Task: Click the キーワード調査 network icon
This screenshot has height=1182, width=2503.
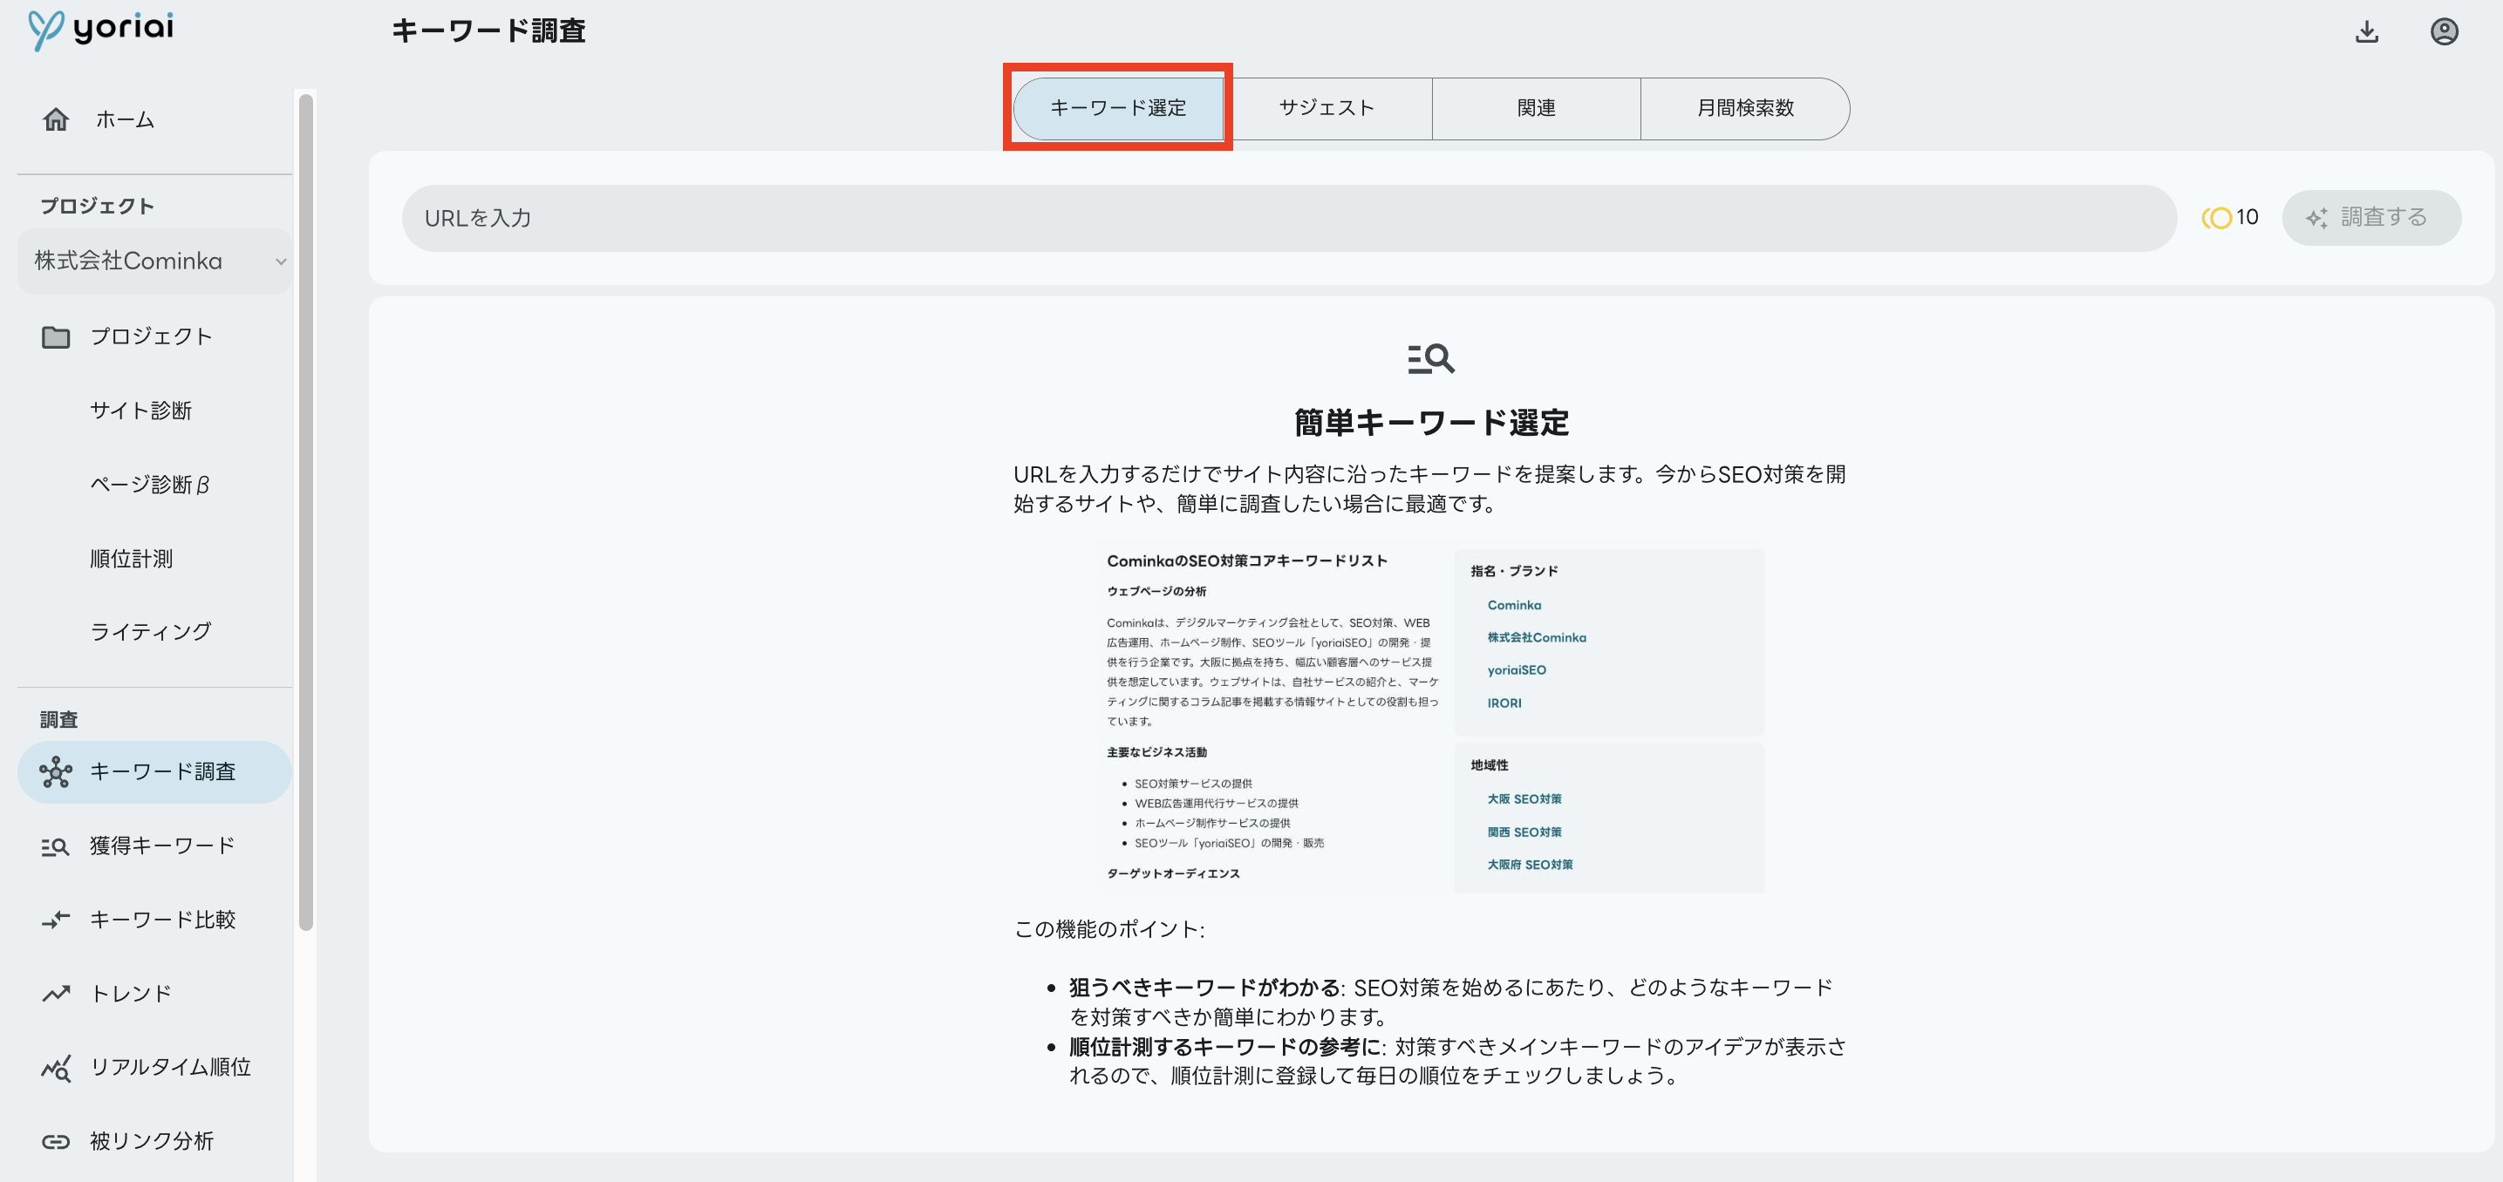Action: click(56, 772)
